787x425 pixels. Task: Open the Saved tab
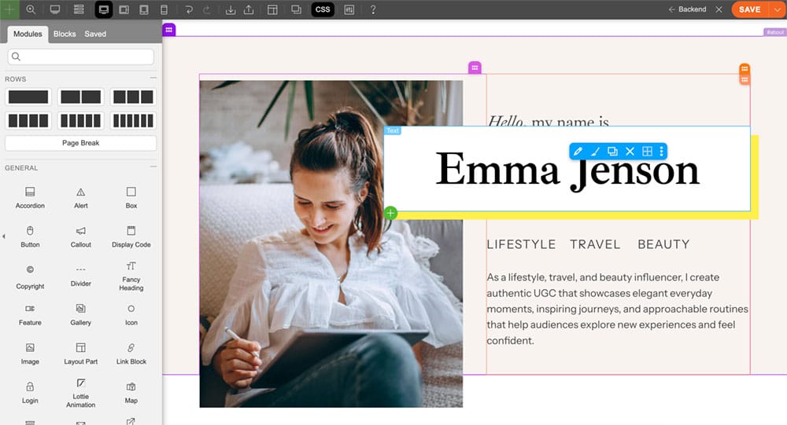click(x=95, y=34)
